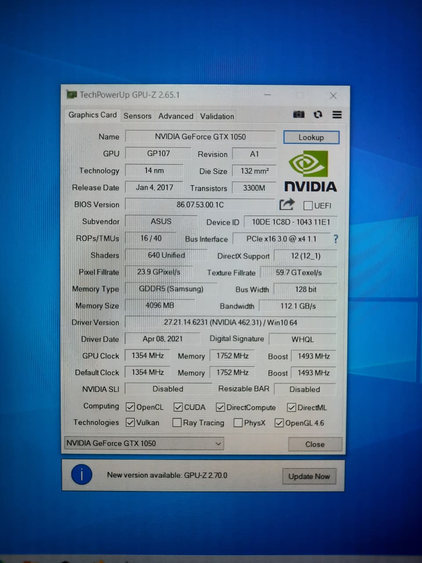422x563 pixels.
Task: Toggle the Vulkan checkbox
Action: tap(130, 422)
